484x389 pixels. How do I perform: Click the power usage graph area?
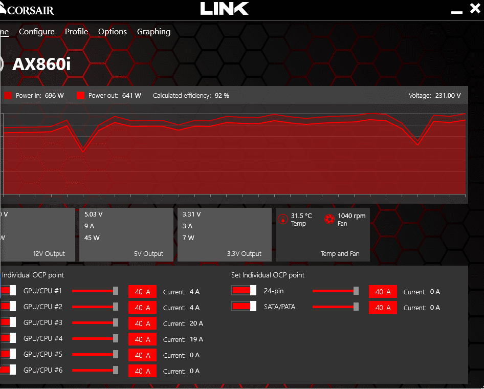pyautogui.click(x=234, y=154)
